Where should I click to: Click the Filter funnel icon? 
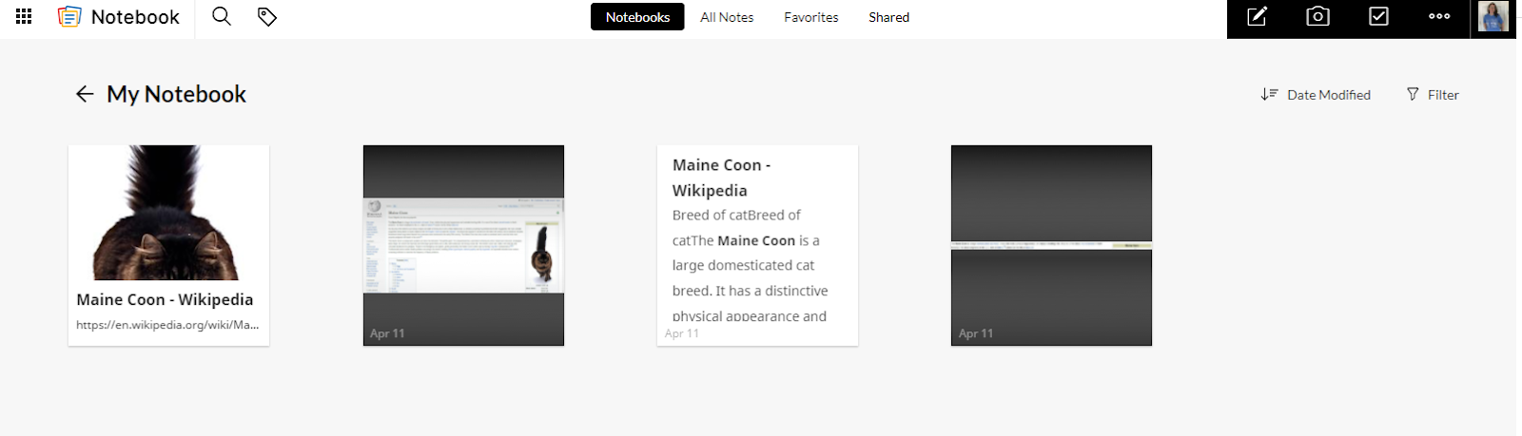pyautogui.click(x=1413, y=94)
